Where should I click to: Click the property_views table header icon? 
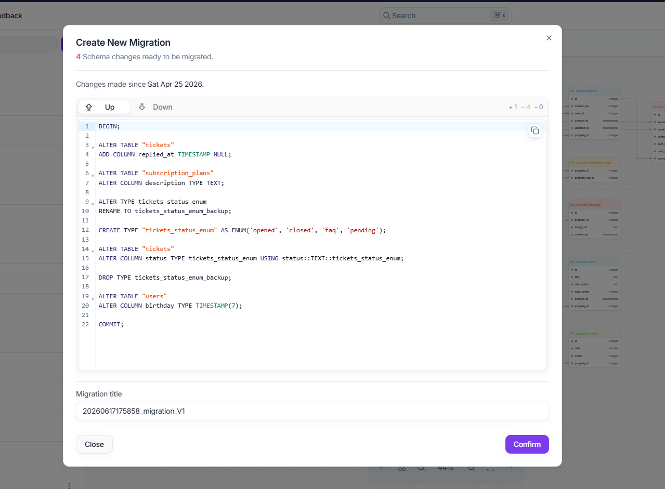pyautogui.click(x=572, y=334)
